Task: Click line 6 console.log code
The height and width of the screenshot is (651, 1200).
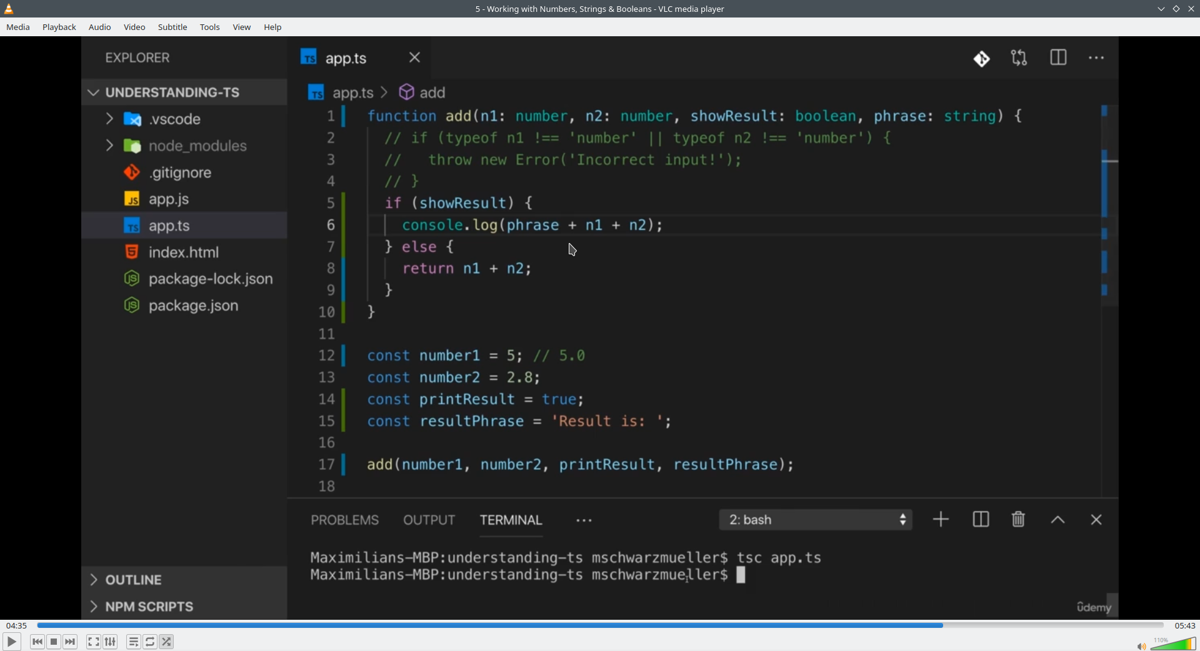Action: tap(532, 225)
